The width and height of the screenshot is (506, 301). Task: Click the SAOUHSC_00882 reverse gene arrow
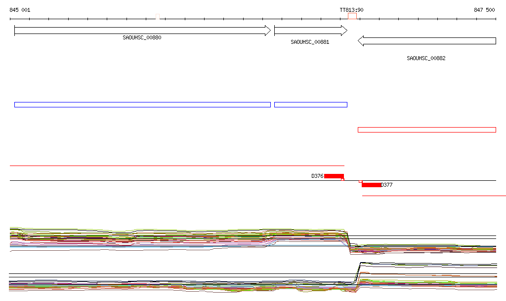tap(427, 41)
